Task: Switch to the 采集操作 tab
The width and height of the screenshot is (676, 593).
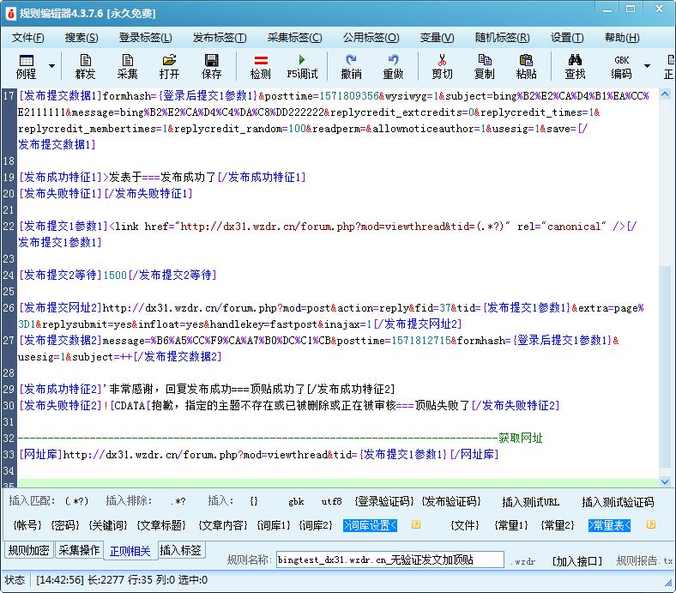Action: coord(79,550)
